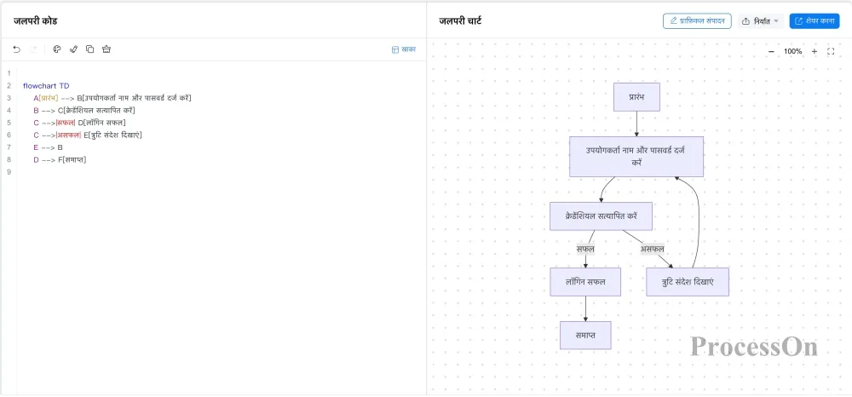The width and height of the screenshot is (852, 397).
Task: Open the खाका template button
Action: pos(404,49)
